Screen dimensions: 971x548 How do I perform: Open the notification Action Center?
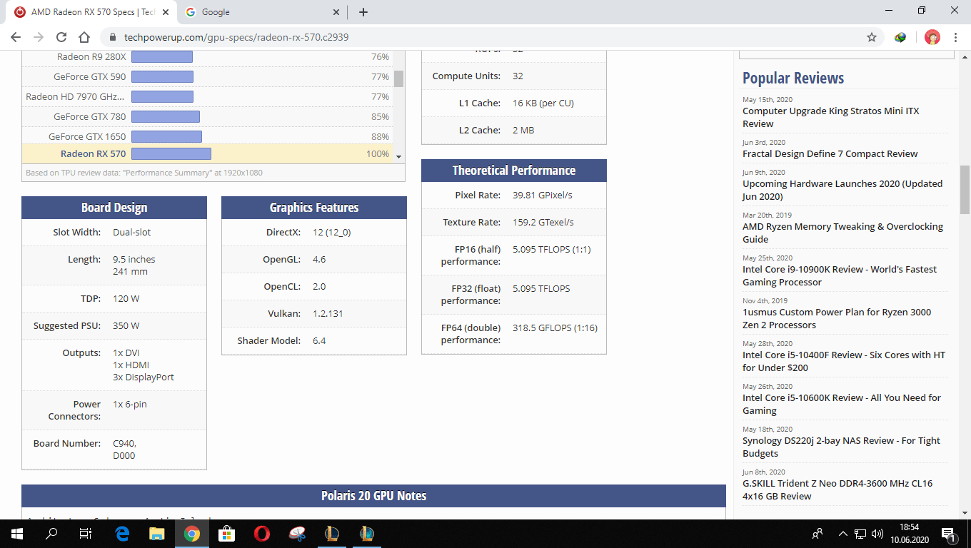[x=950, y=534]
